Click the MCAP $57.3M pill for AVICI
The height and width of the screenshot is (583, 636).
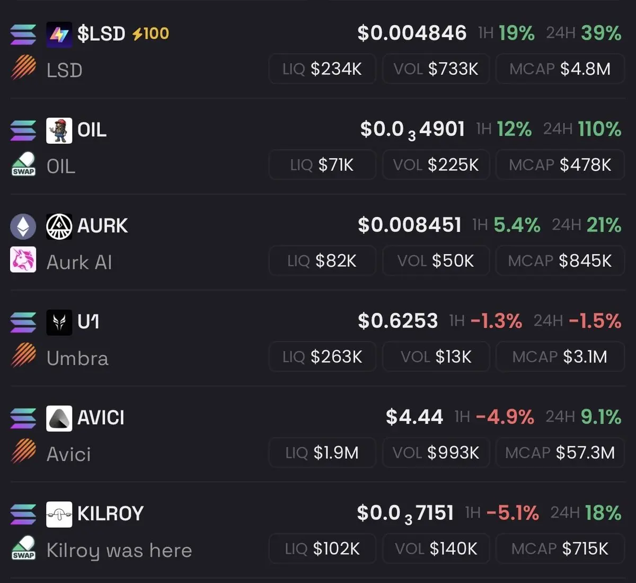[560, 453]
